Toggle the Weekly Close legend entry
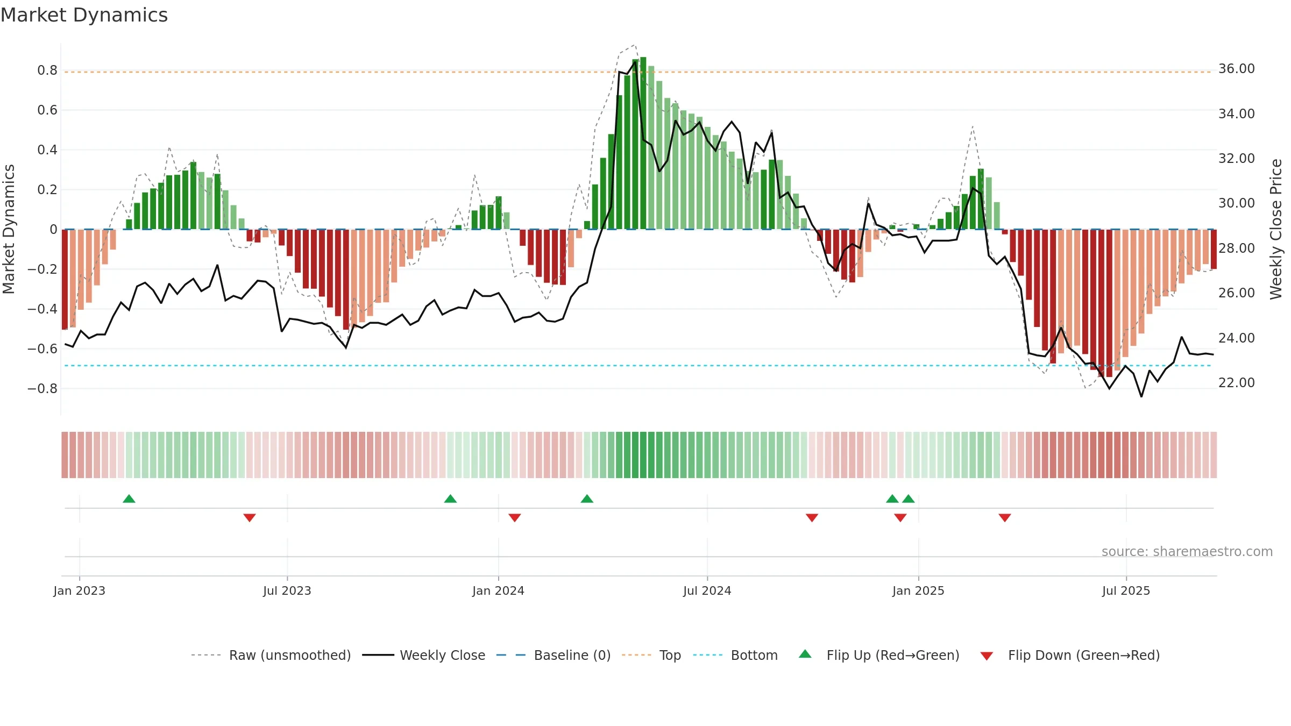The height and width of the screenshot is (726, 1291). click(424, 655)
